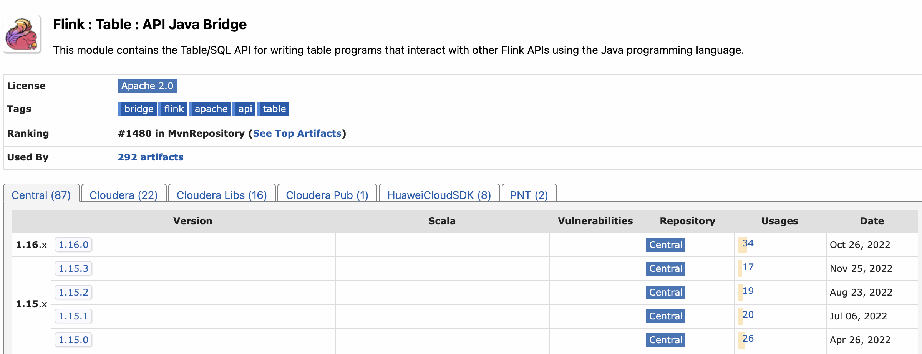Viewport: 922px width, 354px height.
Task: Open the 26 usages link for 1.15.0
Action: pos(748,339)
